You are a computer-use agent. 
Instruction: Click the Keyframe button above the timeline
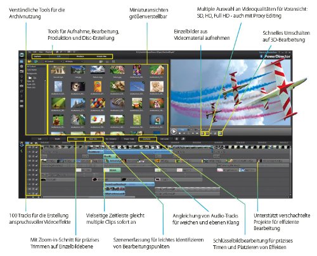point(147,139)
